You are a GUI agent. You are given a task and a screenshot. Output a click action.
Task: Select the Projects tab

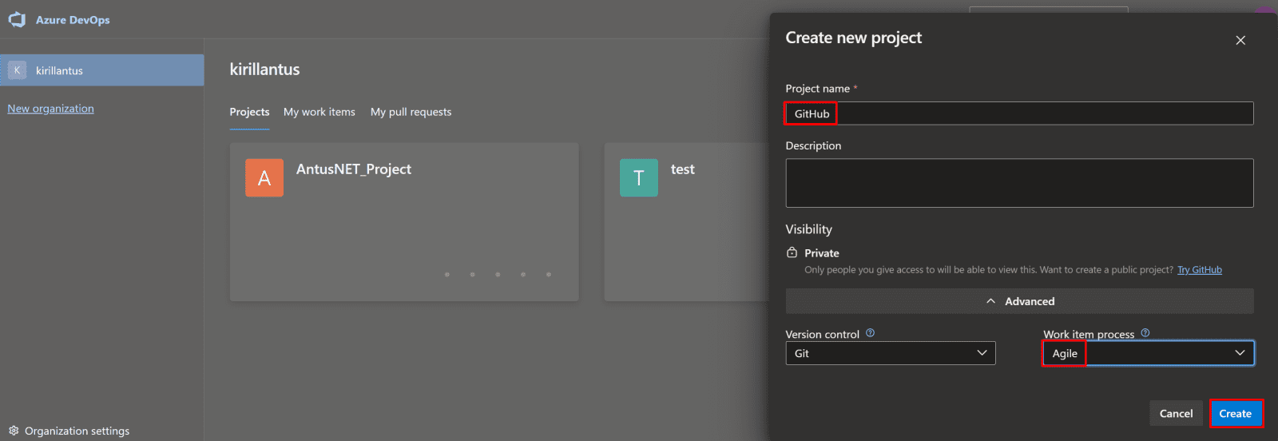point(249,112)
